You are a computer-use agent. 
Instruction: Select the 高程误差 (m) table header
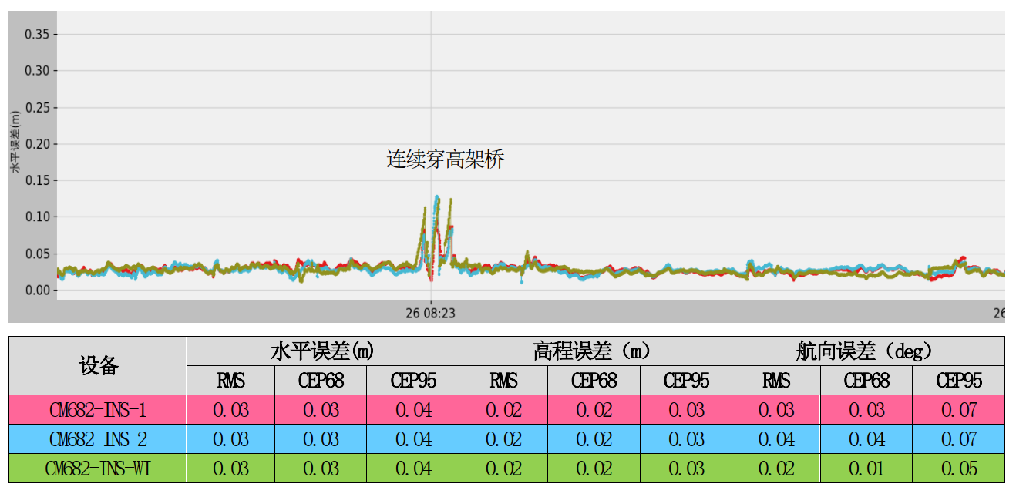click(594, 351)
